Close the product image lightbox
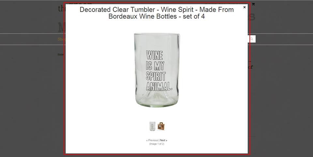 [244, 7]
